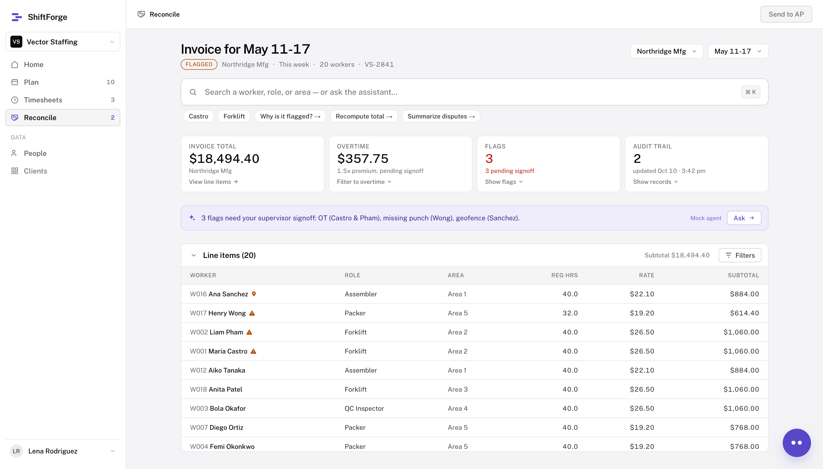Viewport: 823px width, 469px height.
Task: Click the Recompute total chip
Action: (364, 116)
